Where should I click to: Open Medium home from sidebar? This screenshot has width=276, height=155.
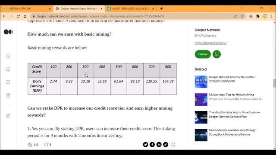click(8, 56)
